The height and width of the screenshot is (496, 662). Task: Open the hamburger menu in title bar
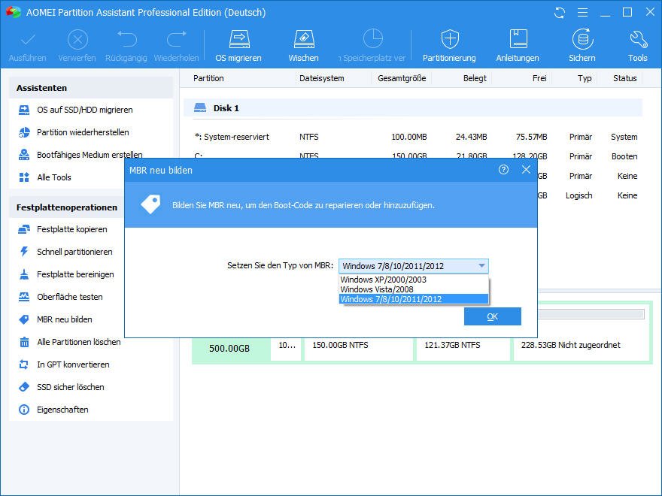pyautogui.click(x=582, y=13)
